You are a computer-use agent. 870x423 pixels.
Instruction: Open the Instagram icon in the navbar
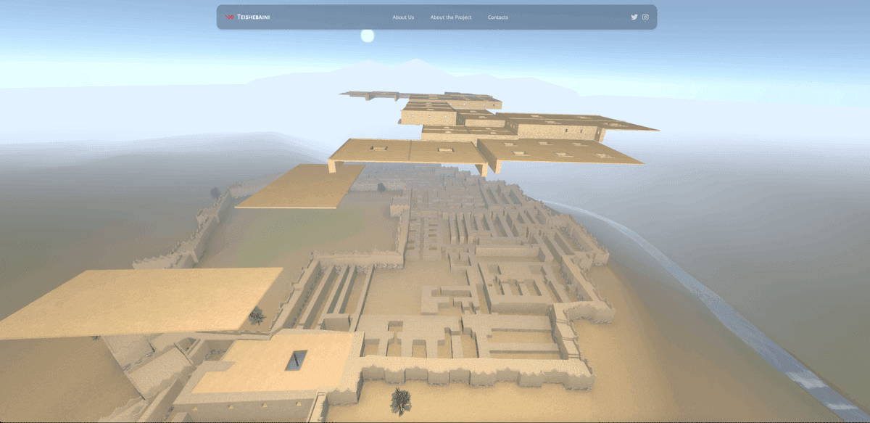point(645,16)
